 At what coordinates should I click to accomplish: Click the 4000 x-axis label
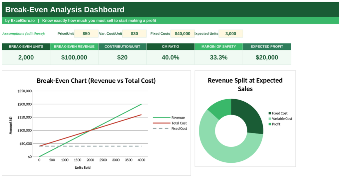coord(141,160)
